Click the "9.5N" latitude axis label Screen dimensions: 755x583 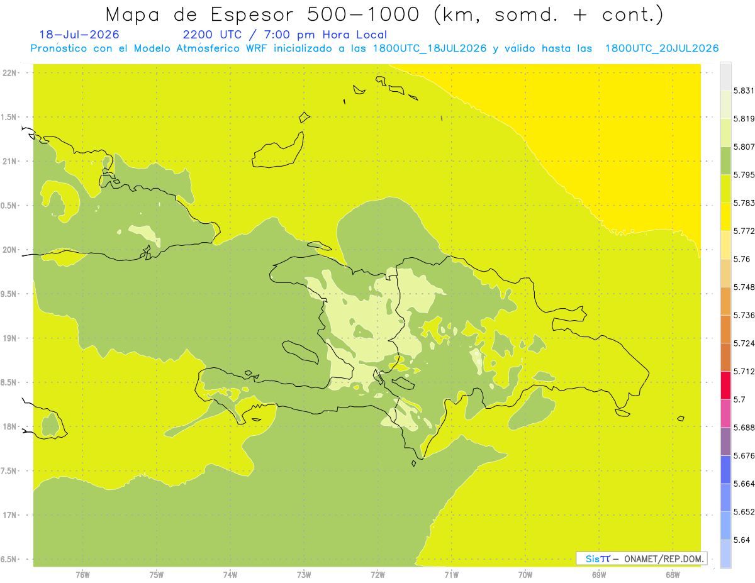(x=9, y=294)
